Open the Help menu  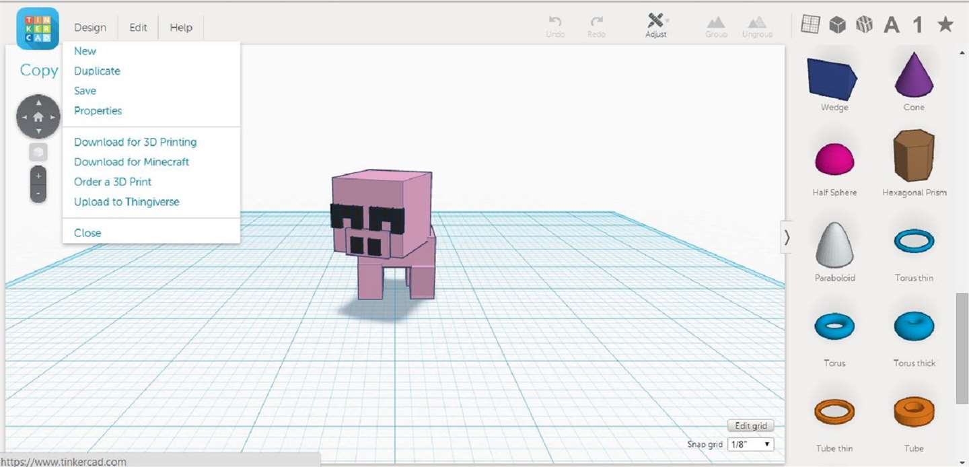181,28
